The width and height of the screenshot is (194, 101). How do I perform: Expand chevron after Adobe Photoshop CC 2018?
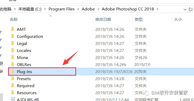click(157, 9)
